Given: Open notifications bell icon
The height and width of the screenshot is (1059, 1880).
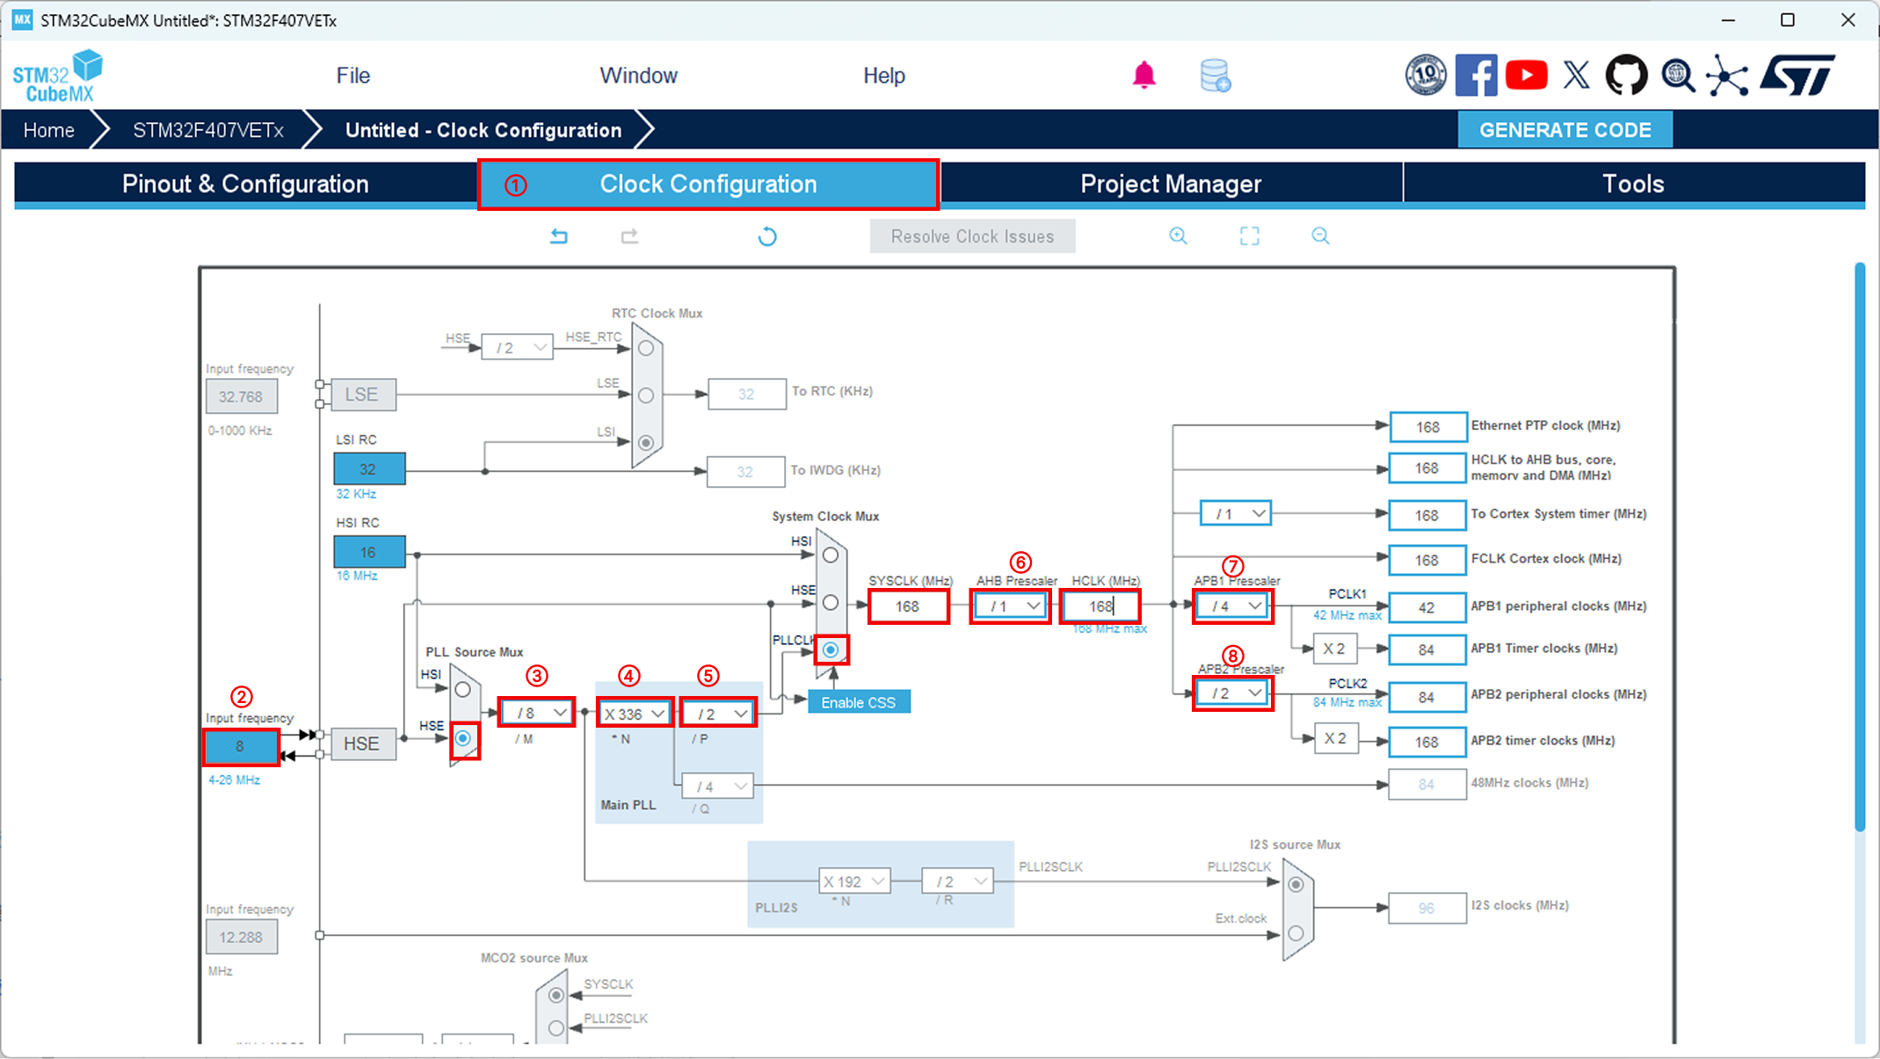Looking at the screenshot, I should coord(1143,76).
